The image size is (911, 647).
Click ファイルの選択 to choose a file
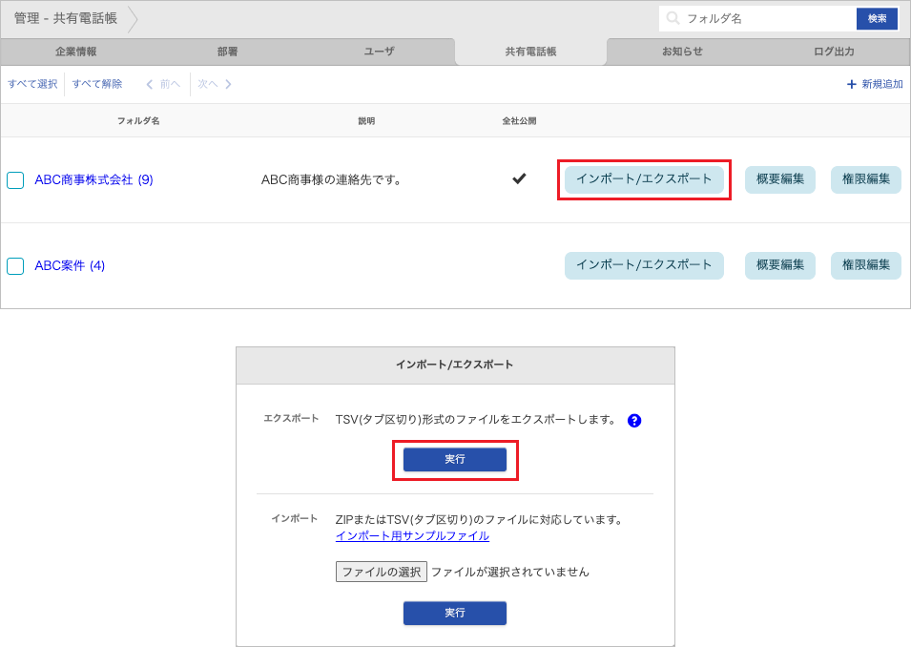click(x=381, y=572)
